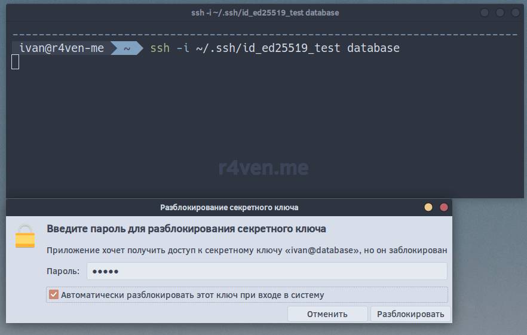Image resolution: width=527 pixels, height=335 pixels.
Task: Maximize the terminal using the middle titlebar button
Action: click(x=499, y=13)
